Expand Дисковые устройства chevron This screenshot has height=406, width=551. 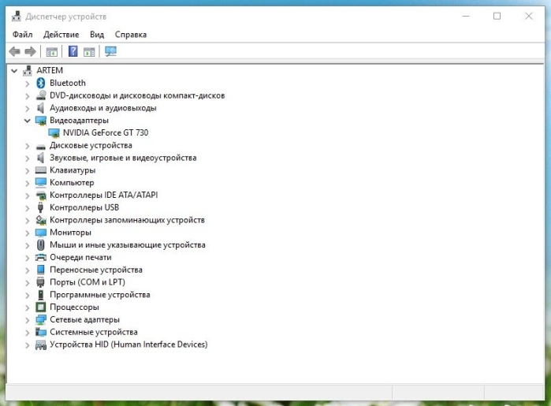(x=27, y=146)
